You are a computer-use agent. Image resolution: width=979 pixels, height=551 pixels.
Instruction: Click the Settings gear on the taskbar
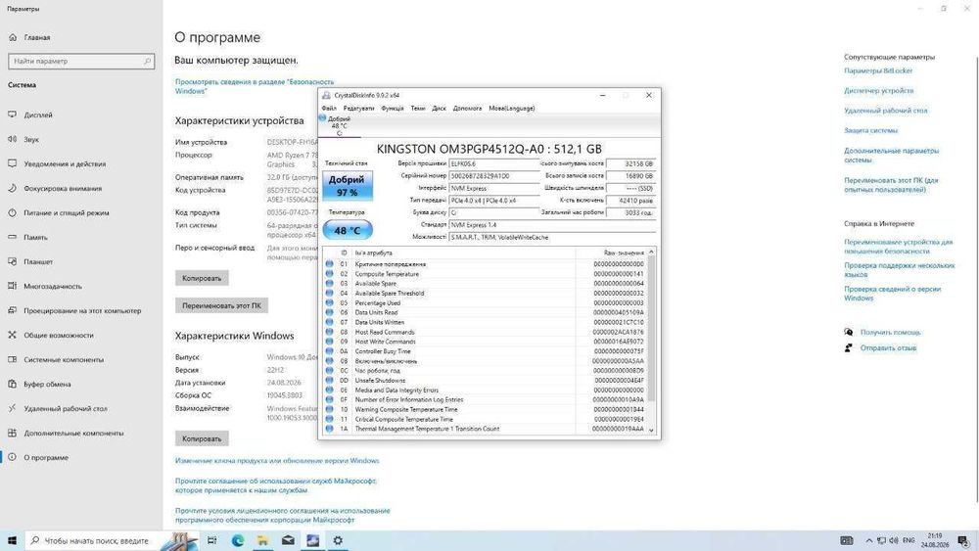(338, 540)
